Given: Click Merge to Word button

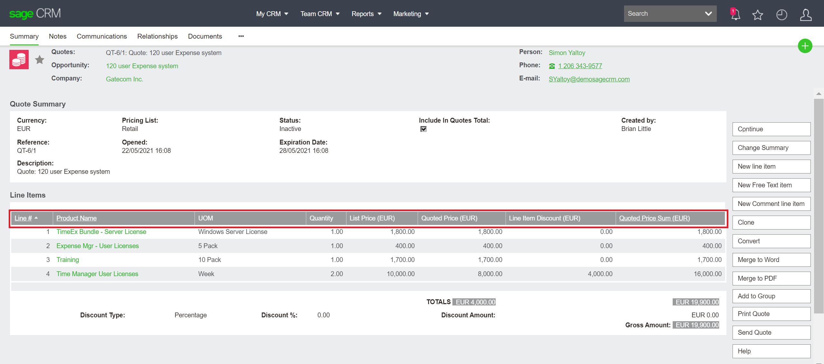Looking at the screenshot, I should click(x=772, y=260).
